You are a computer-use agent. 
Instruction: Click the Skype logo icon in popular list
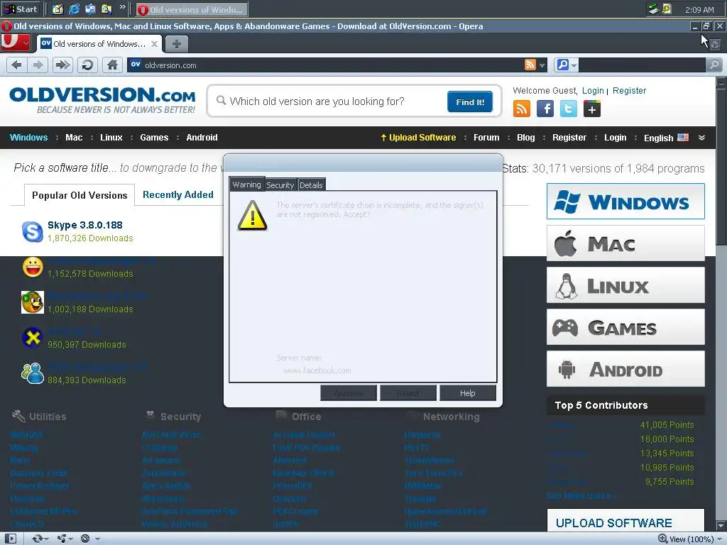coord(33,232)
